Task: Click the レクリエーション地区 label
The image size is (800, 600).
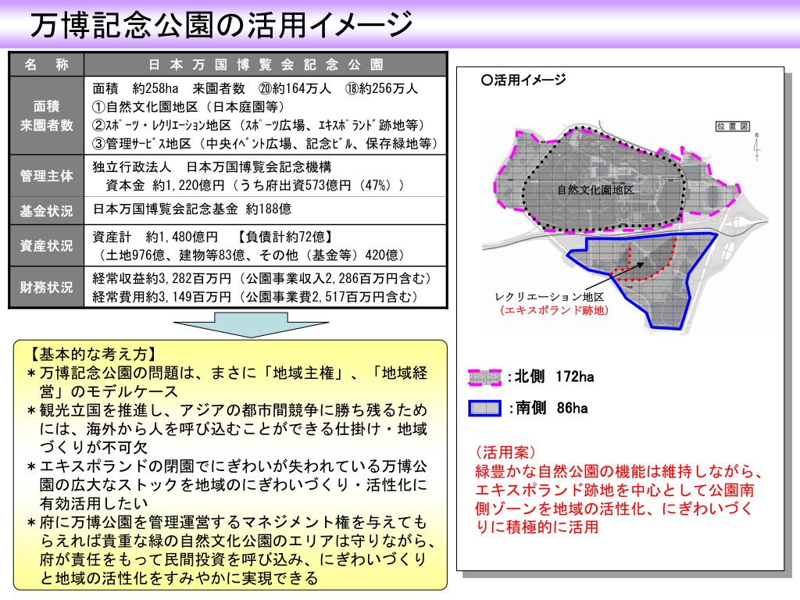Action: pos(549,297)
